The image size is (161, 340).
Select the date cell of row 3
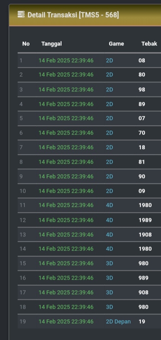[66, 90]
